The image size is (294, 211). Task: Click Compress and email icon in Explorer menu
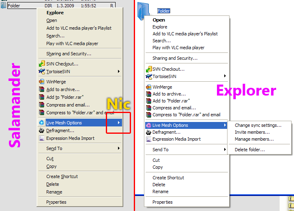[x=148, y=108]
